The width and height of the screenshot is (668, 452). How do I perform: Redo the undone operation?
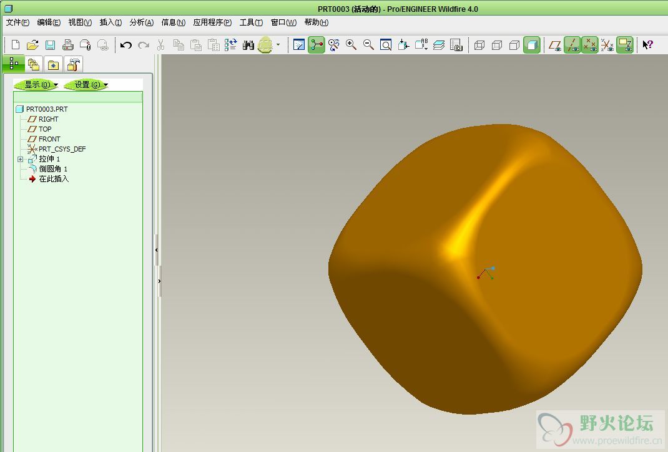coord(143,45)
